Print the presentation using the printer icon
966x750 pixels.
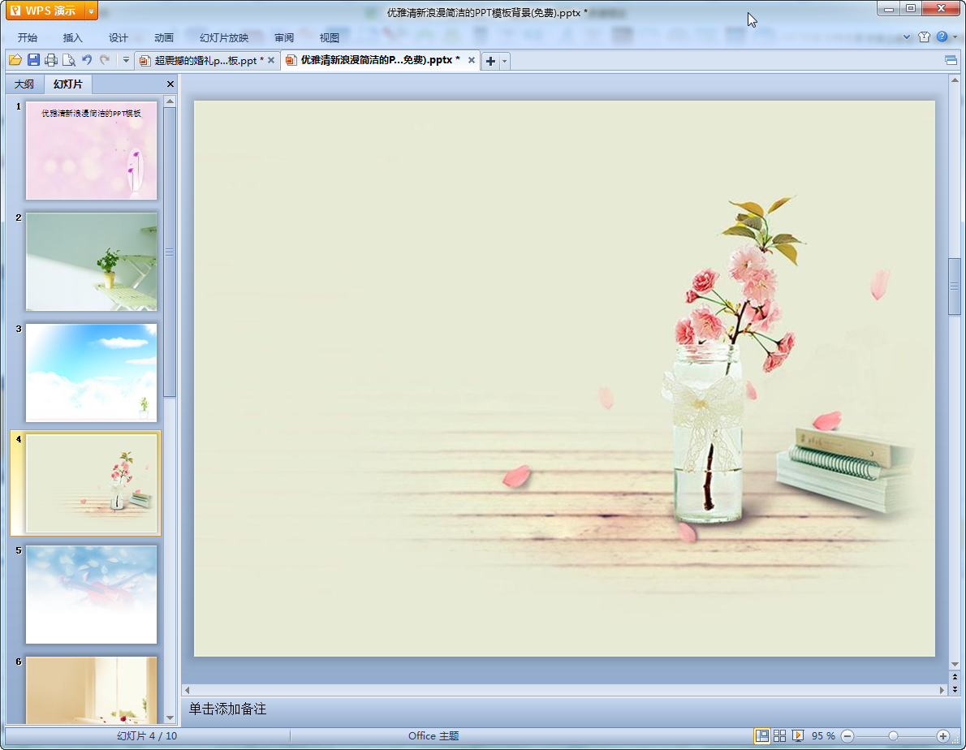point(51,60)
